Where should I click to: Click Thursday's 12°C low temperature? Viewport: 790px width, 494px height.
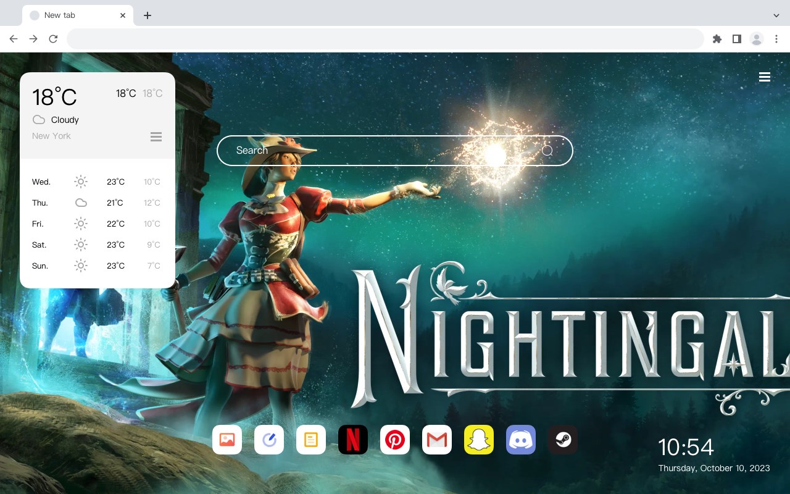pyautogui.click(x=152, y=203)
